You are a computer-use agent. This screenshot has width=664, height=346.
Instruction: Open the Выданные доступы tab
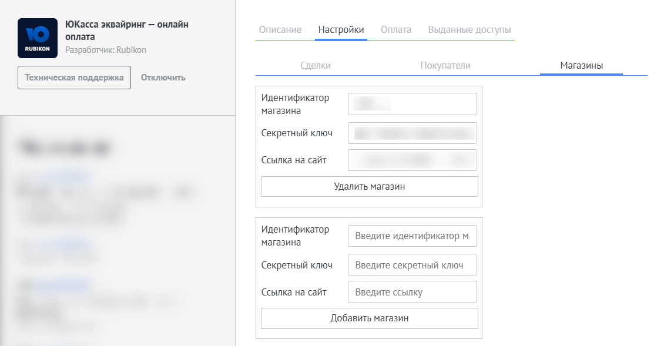(x=469, y=29)
